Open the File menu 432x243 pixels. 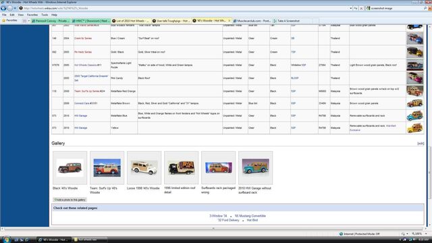coord(4,15)
